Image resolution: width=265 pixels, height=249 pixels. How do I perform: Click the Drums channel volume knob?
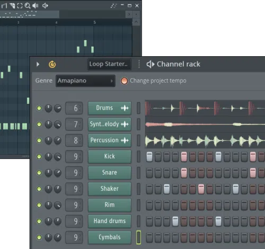(x=58, y=108)
